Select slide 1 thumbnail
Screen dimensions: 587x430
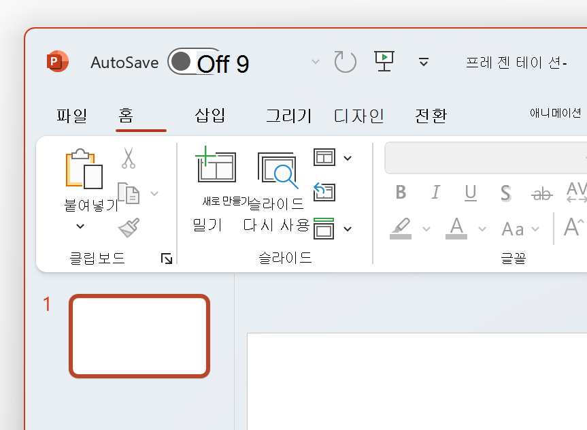[x=139, y=336]
